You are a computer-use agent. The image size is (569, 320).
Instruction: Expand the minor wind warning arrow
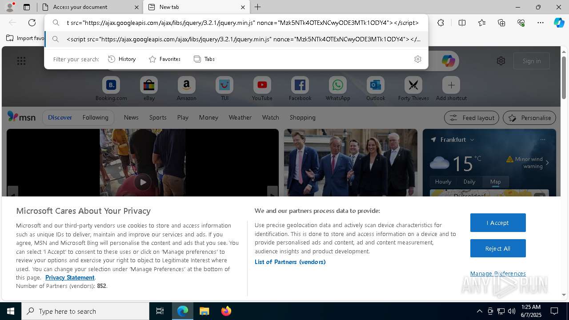(547, 163)
